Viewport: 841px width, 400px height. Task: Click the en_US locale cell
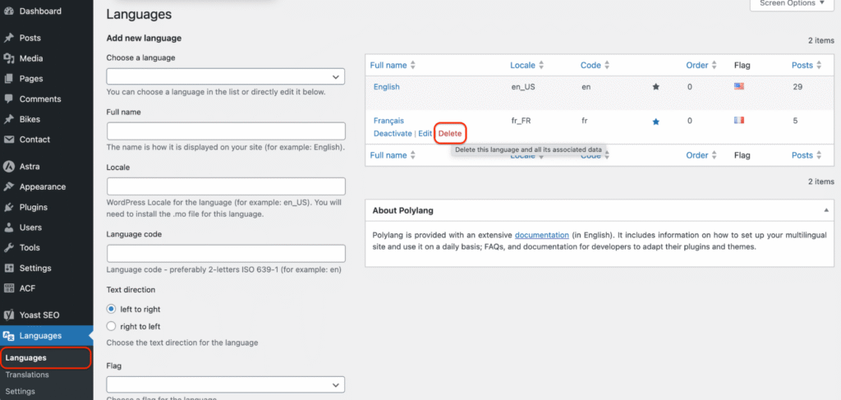point(523,87)
